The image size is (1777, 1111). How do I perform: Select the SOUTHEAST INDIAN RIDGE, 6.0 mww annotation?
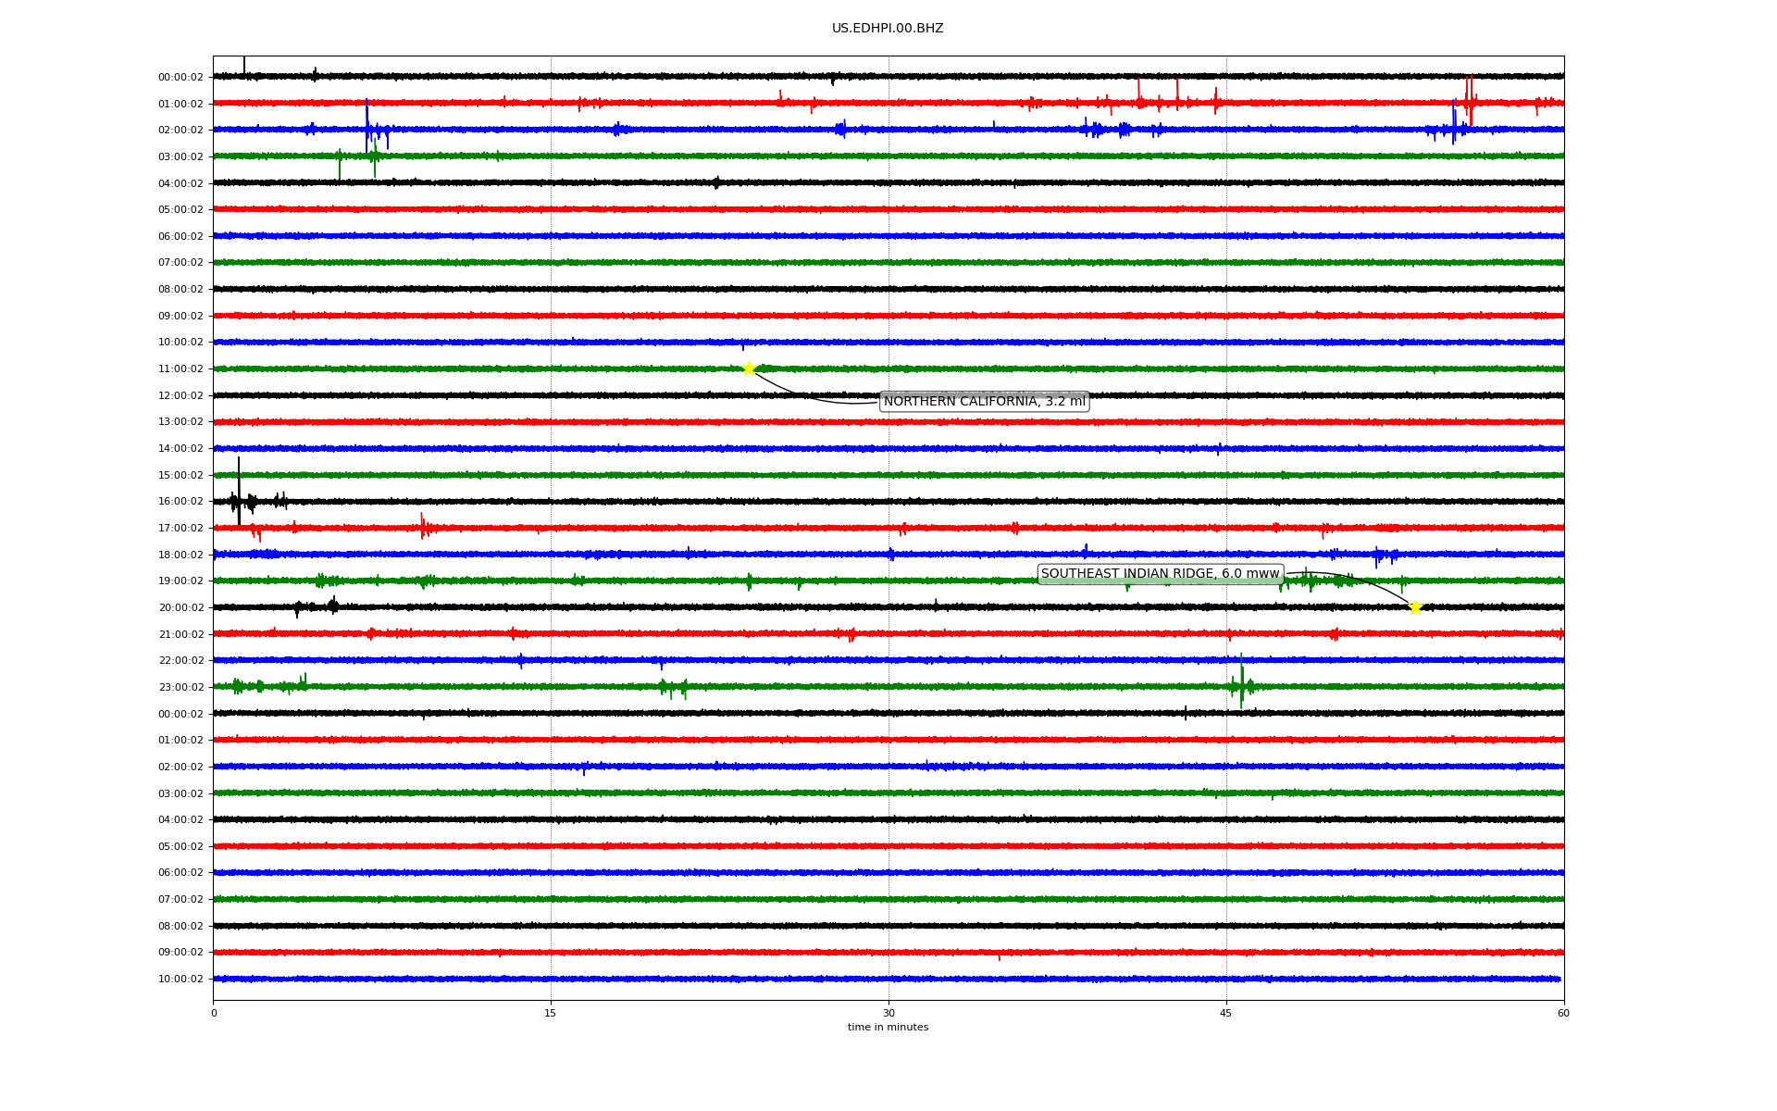(x=1160, y=574)
